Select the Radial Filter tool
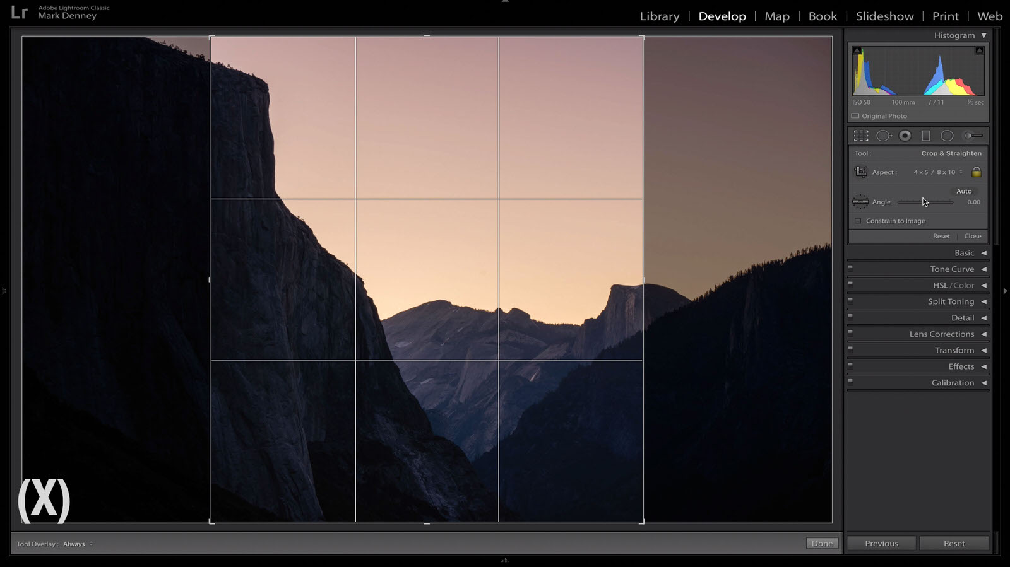 [x=947, y=136]
